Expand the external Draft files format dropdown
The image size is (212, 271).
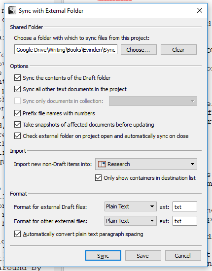click(x=131, y=206)
